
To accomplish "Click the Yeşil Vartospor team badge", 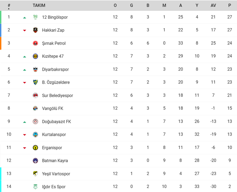I will (x=35, y=174).
